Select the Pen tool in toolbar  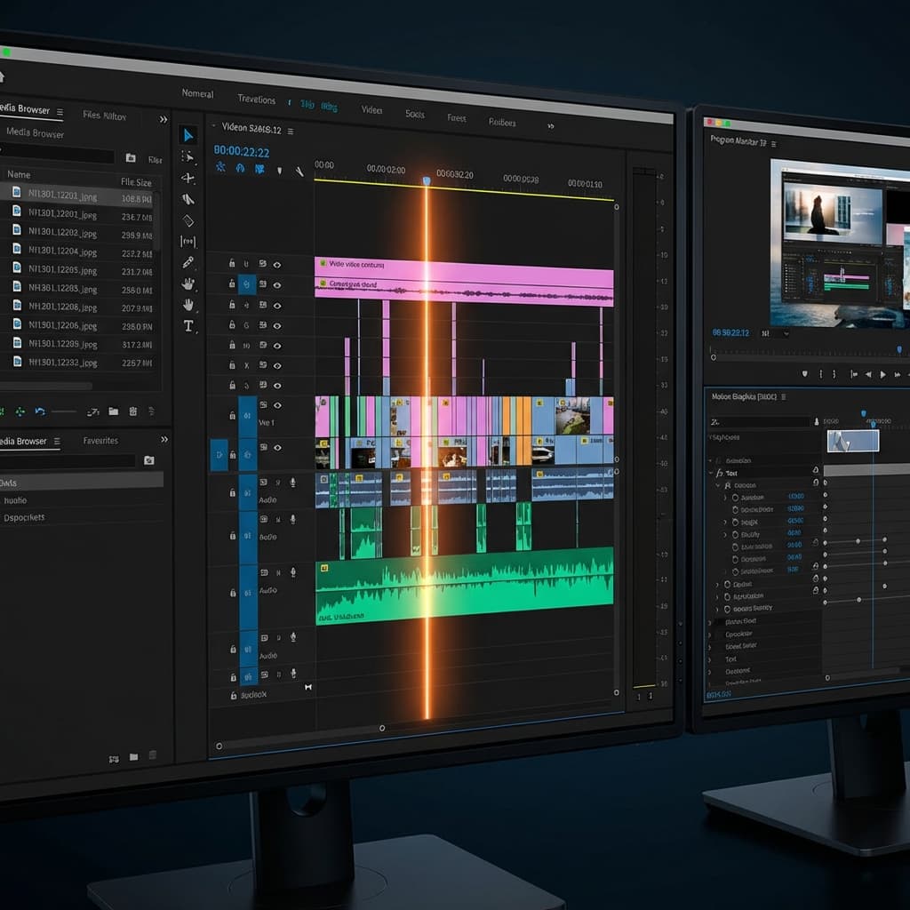tap(188, 262)
